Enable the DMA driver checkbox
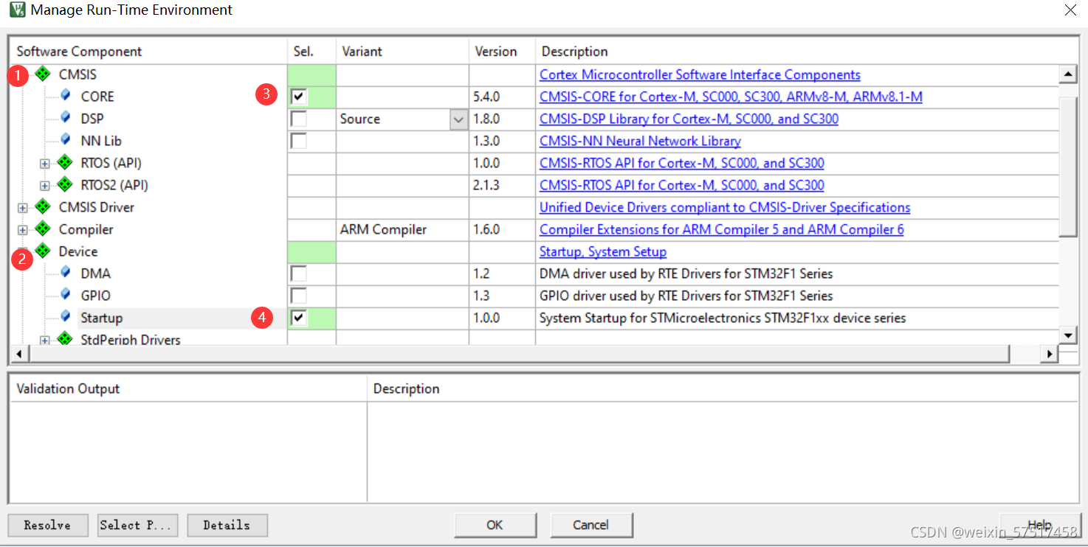 click(x=298, y=273)
